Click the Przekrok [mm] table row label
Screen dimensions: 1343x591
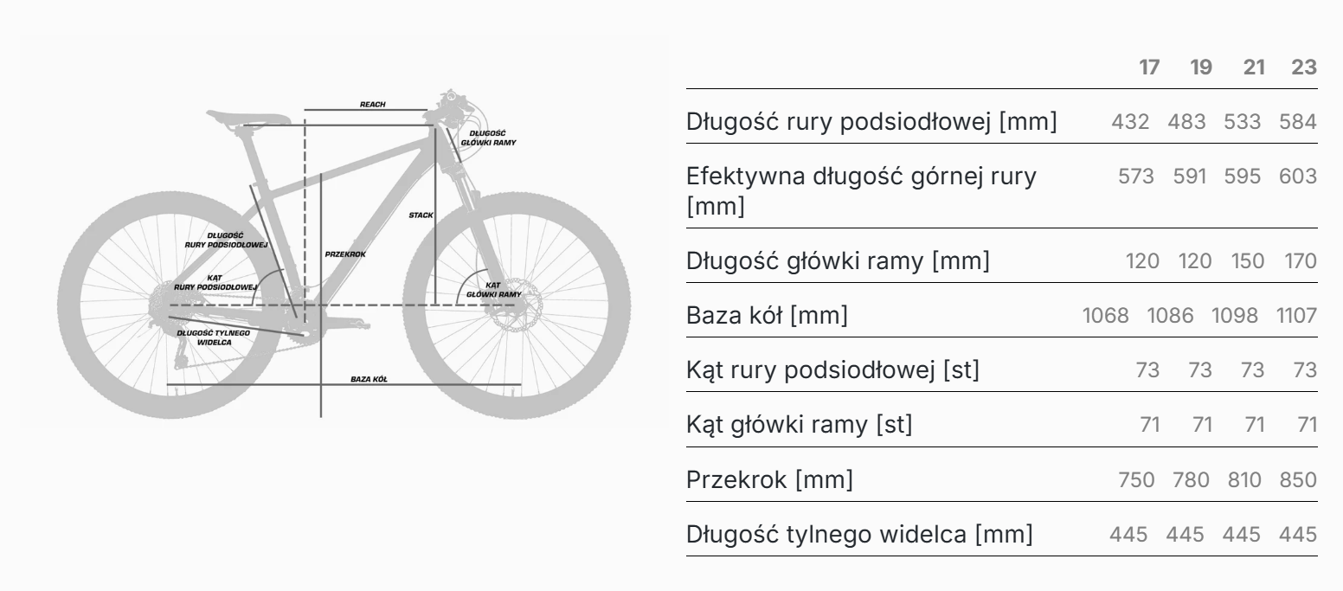769,479
